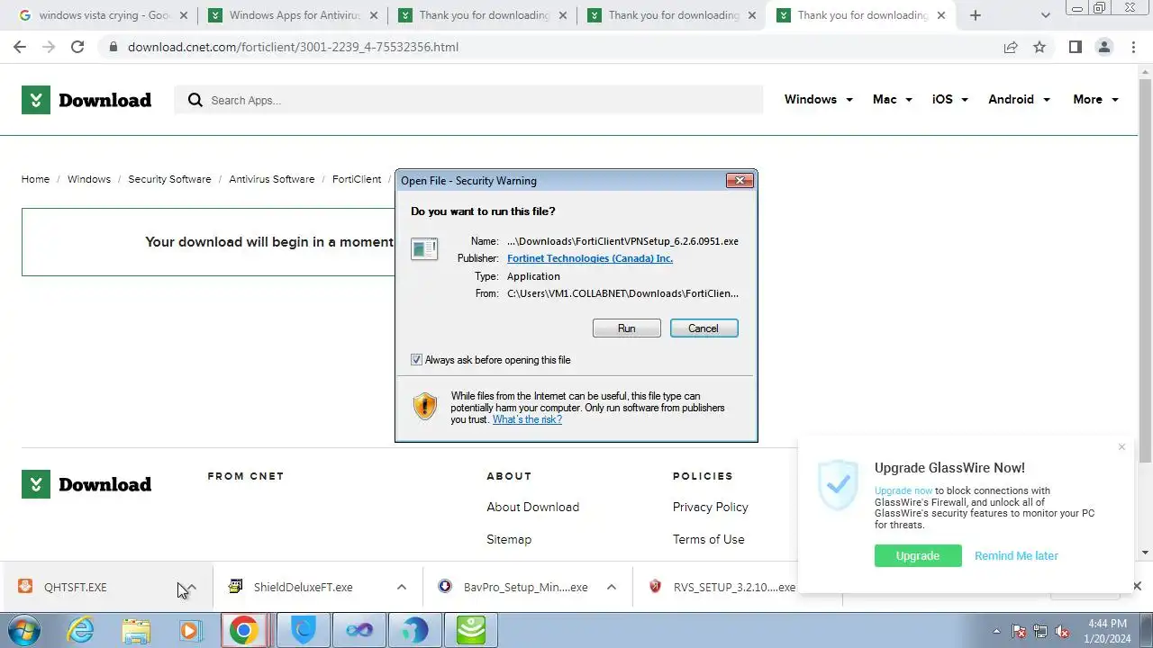Click Run in the security warning
1153x648 pixels.
(x=627, y=328)
